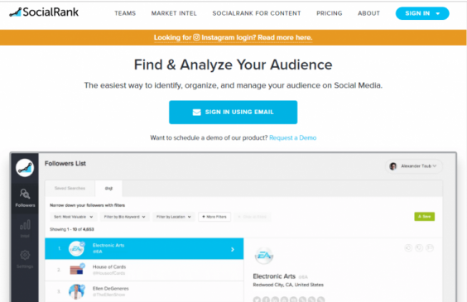Click the green Save button
This screenshot has height=302, width=467.
tap(425, 216)
